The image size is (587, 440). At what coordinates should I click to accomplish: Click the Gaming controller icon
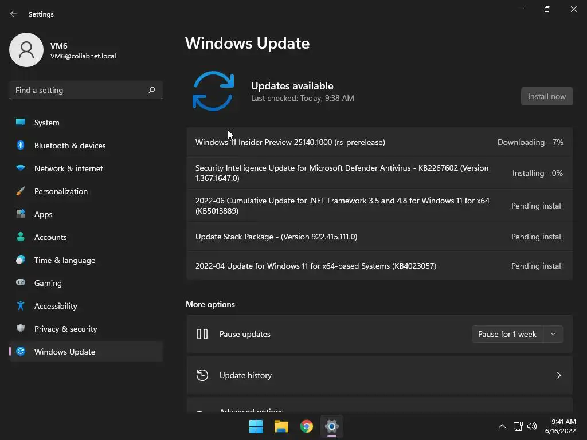click(21, 282)
